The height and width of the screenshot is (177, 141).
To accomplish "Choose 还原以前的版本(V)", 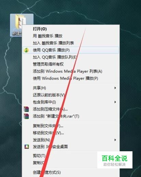I will point(49,95).
